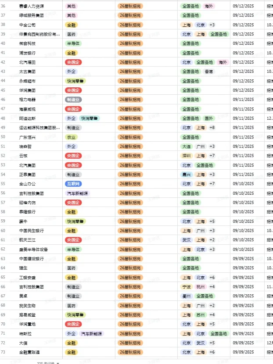This screenshot has height=364, width=273.
Task: Click the 制造业 tag in 格力电器 row
Action: (73, 100)
